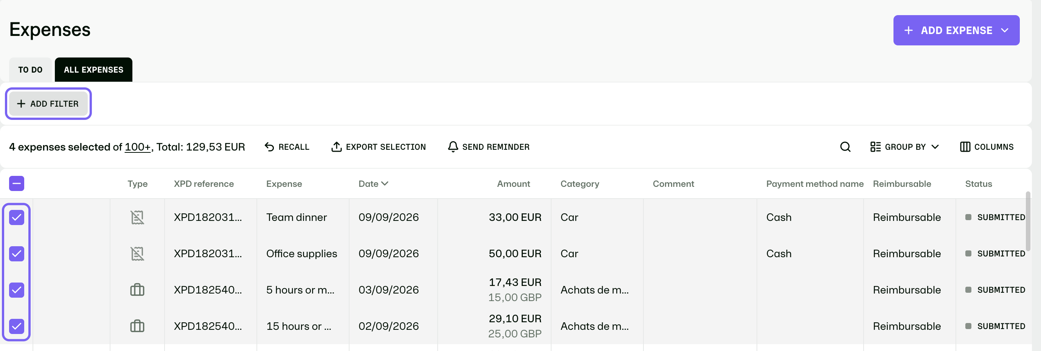
Task: Click the Comment column header
Action: click(x=673, y=184)
